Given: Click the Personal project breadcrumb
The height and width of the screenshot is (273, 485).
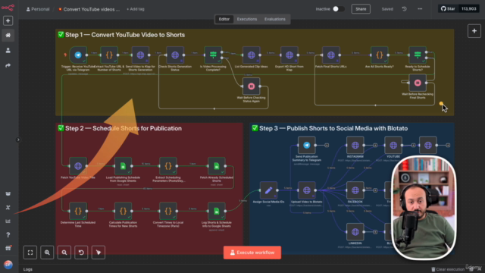Looking at the screenshot, I should pos(38,9).
